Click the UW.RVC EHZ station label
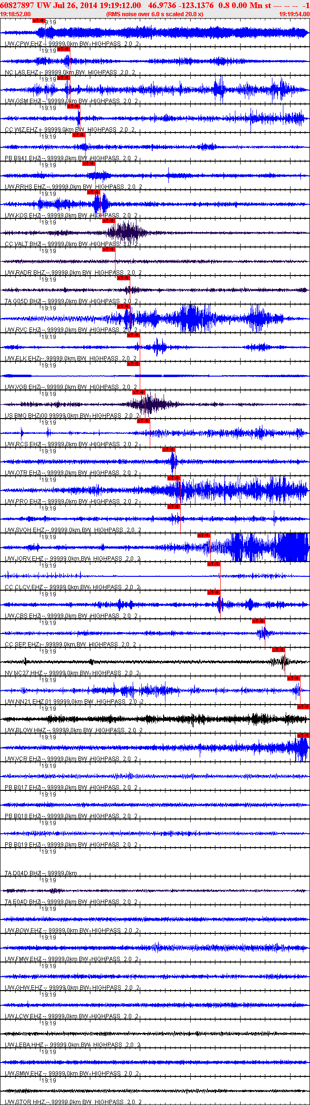 click(23, 330)
